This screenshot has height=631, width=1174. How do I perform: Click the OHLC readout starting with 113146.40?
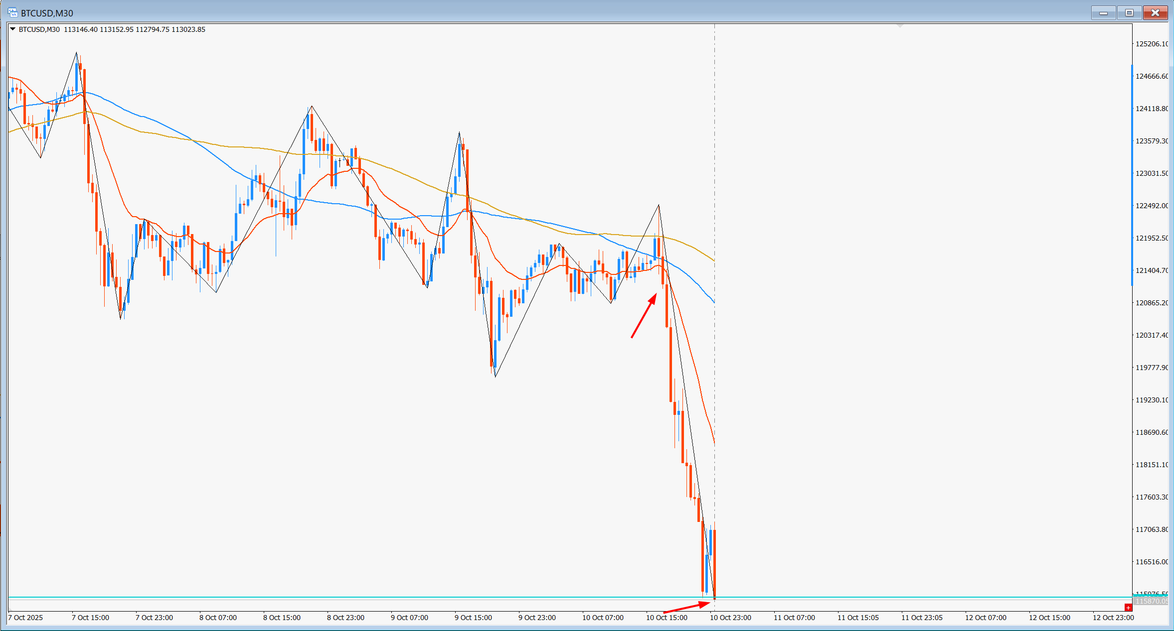tap(135, 29)
